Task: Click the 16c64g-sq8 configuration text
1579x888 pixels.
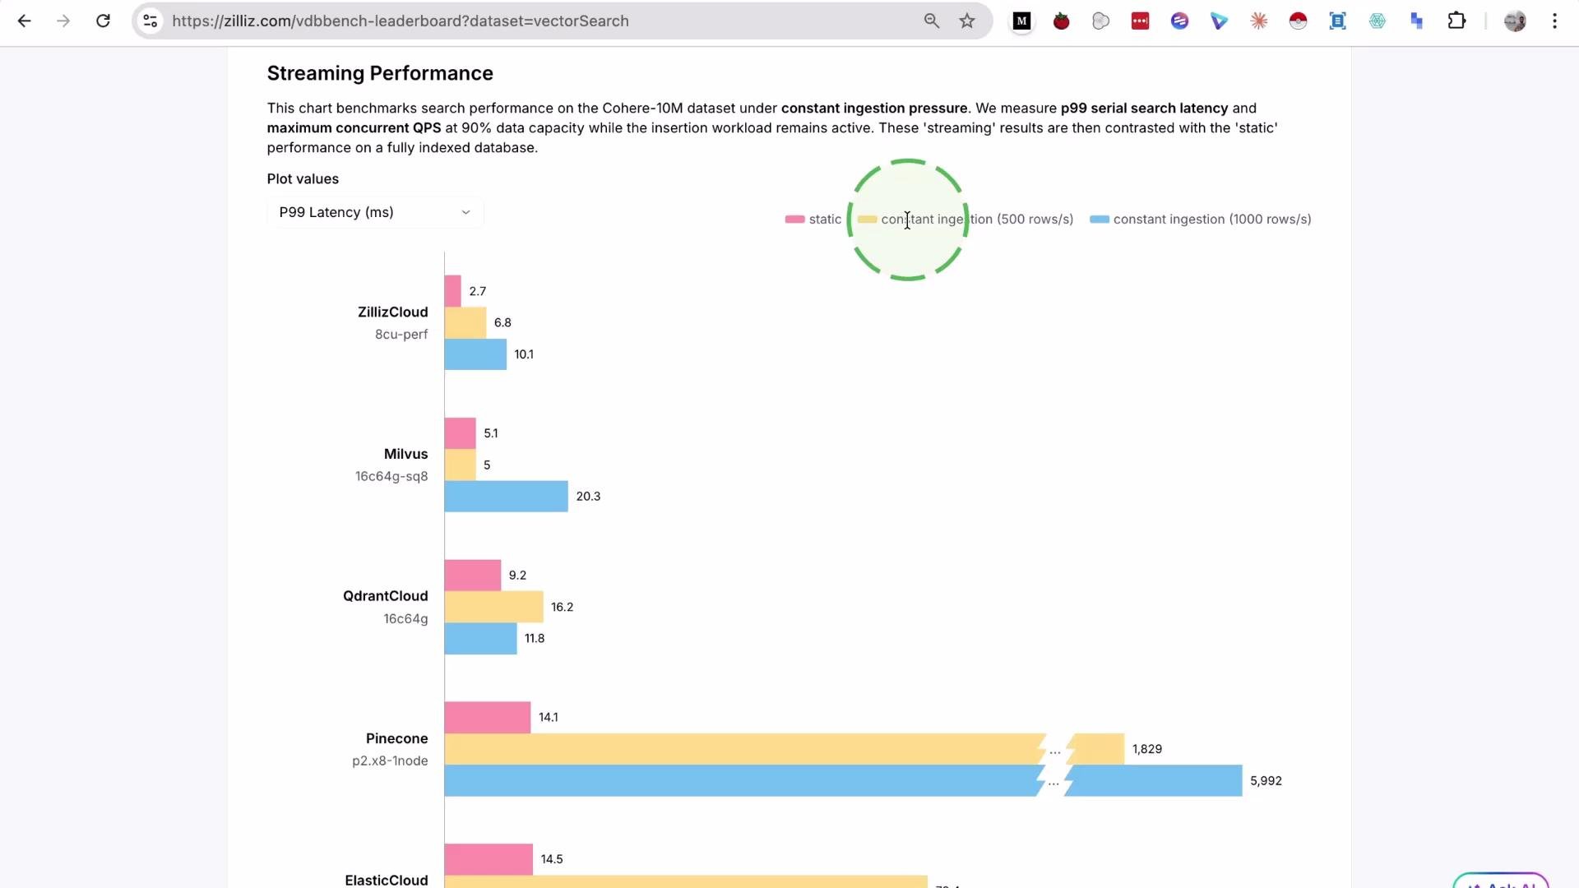Action: (x=391, y=477)
